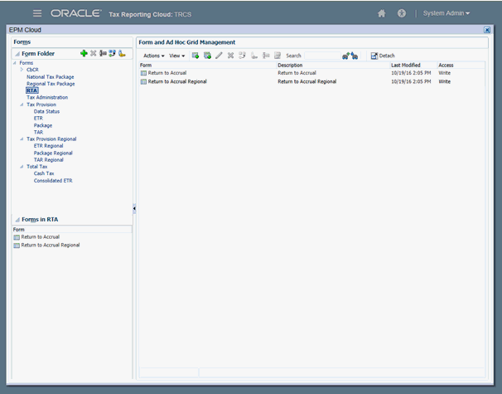Image resolution: width=502 pixels, height=394 pixels.
Task: Expand the CbCR folder
Action: pos(22,70)
